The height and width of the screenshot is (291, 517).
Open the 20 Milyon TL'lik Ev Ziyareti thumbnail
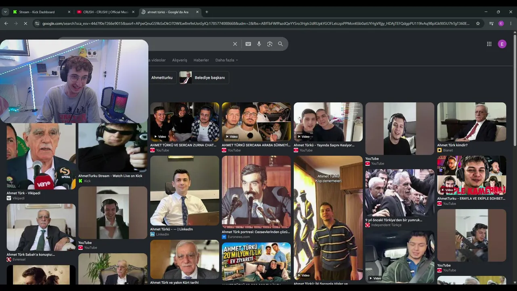(256, 262)
